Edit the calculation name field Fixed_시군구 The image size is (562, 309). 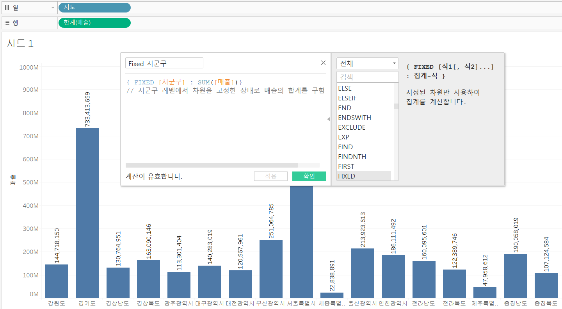164,63
